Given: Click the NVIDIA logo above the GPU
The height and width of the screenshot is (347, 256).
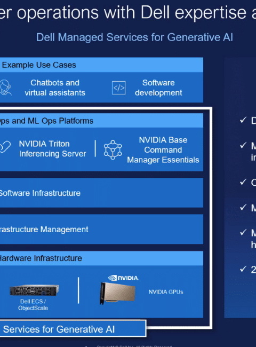Looking at the screenshot, I should click(124, 278).
